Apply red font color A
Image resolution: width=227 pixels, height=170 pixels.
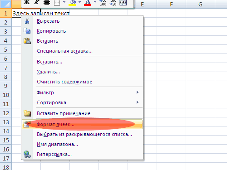(88, 3)
